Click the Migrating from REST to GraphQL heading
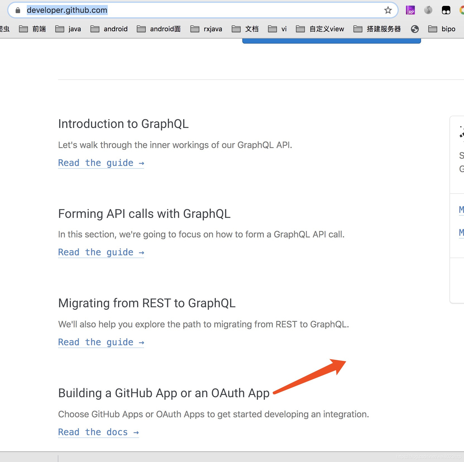 [147, 303]
